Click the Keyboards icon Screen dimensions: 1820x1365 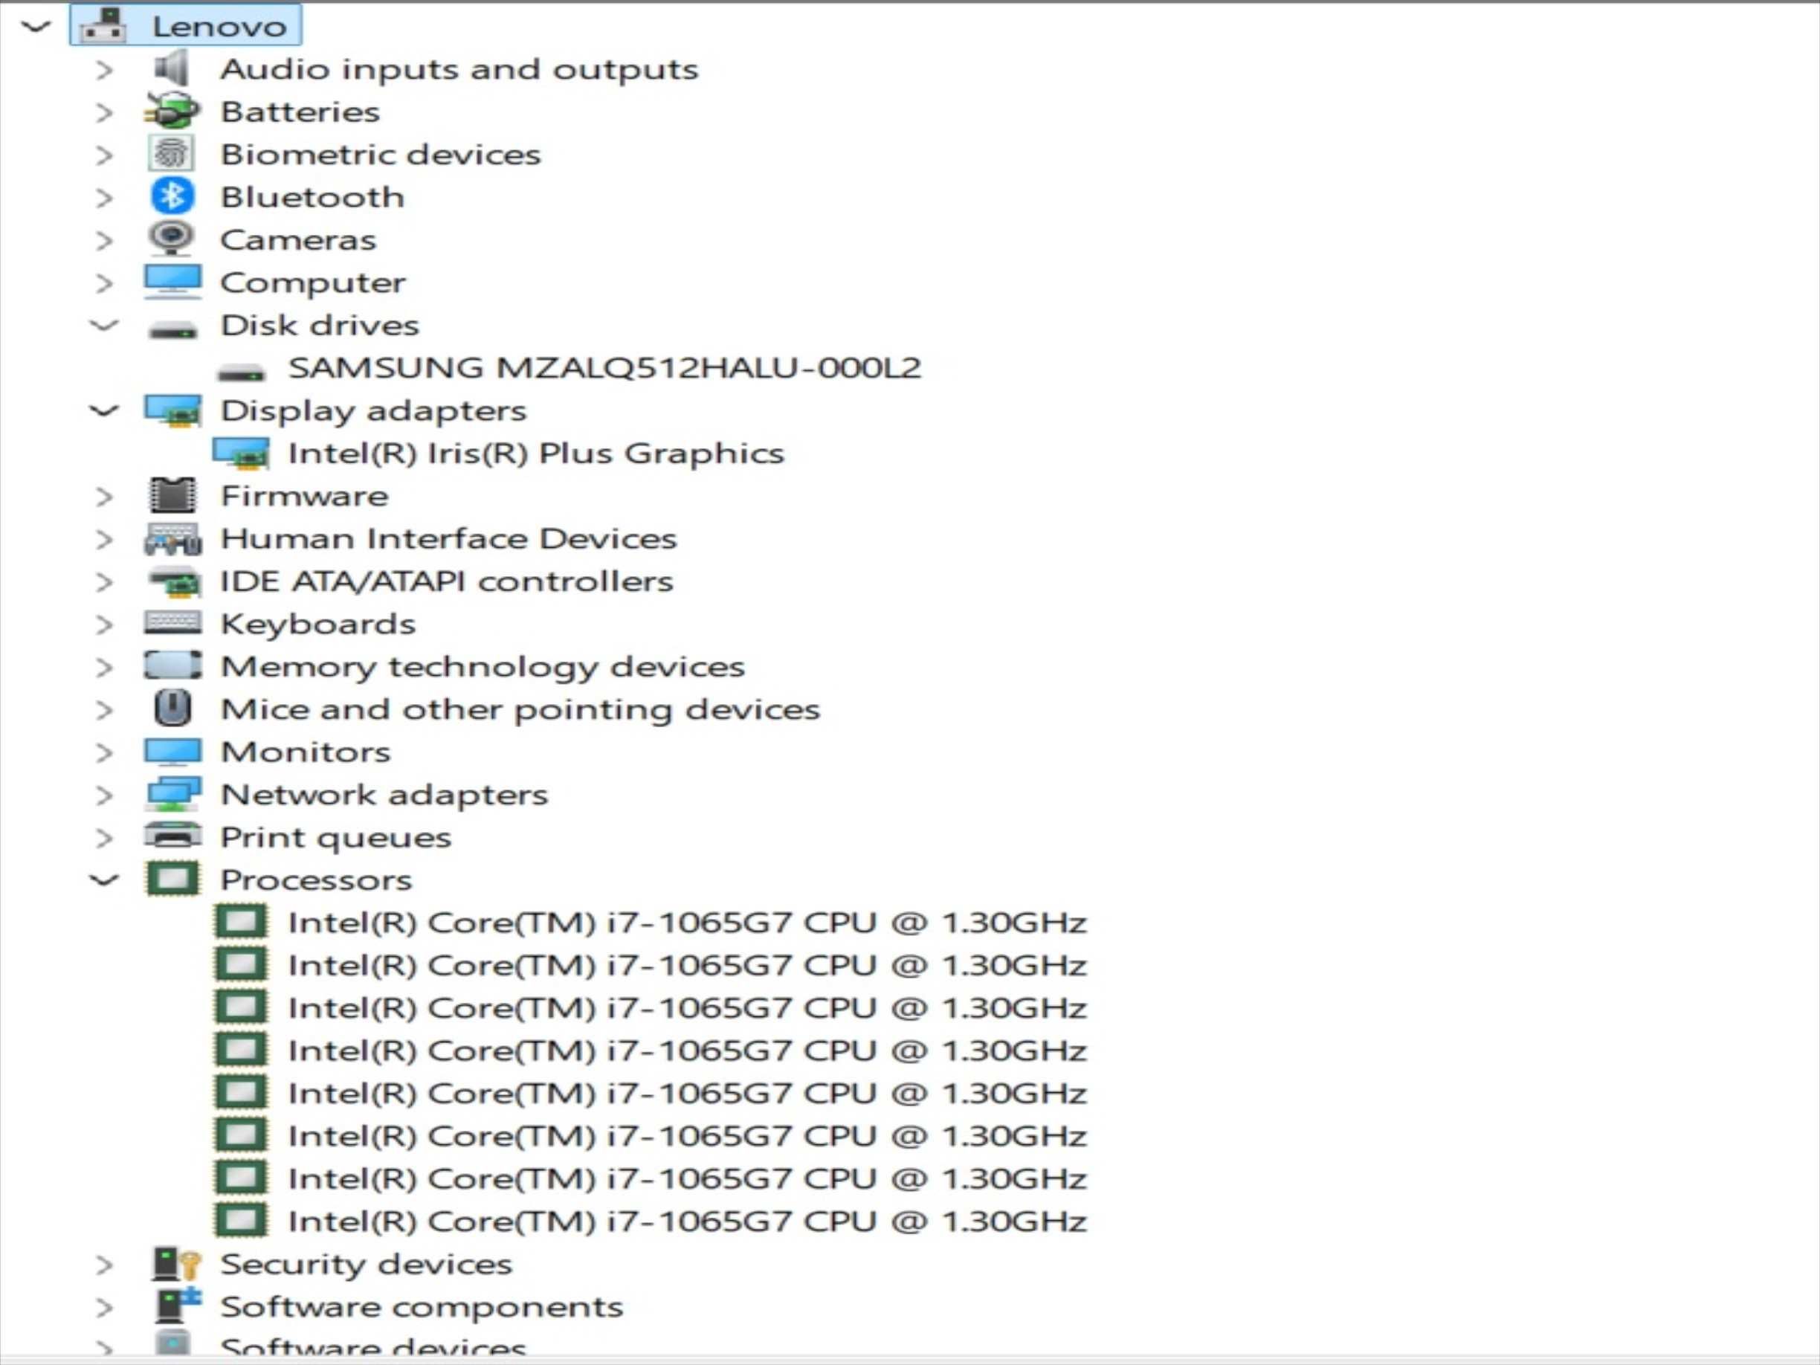coord(172,623)
